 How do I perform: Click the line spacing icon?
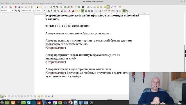112,11
